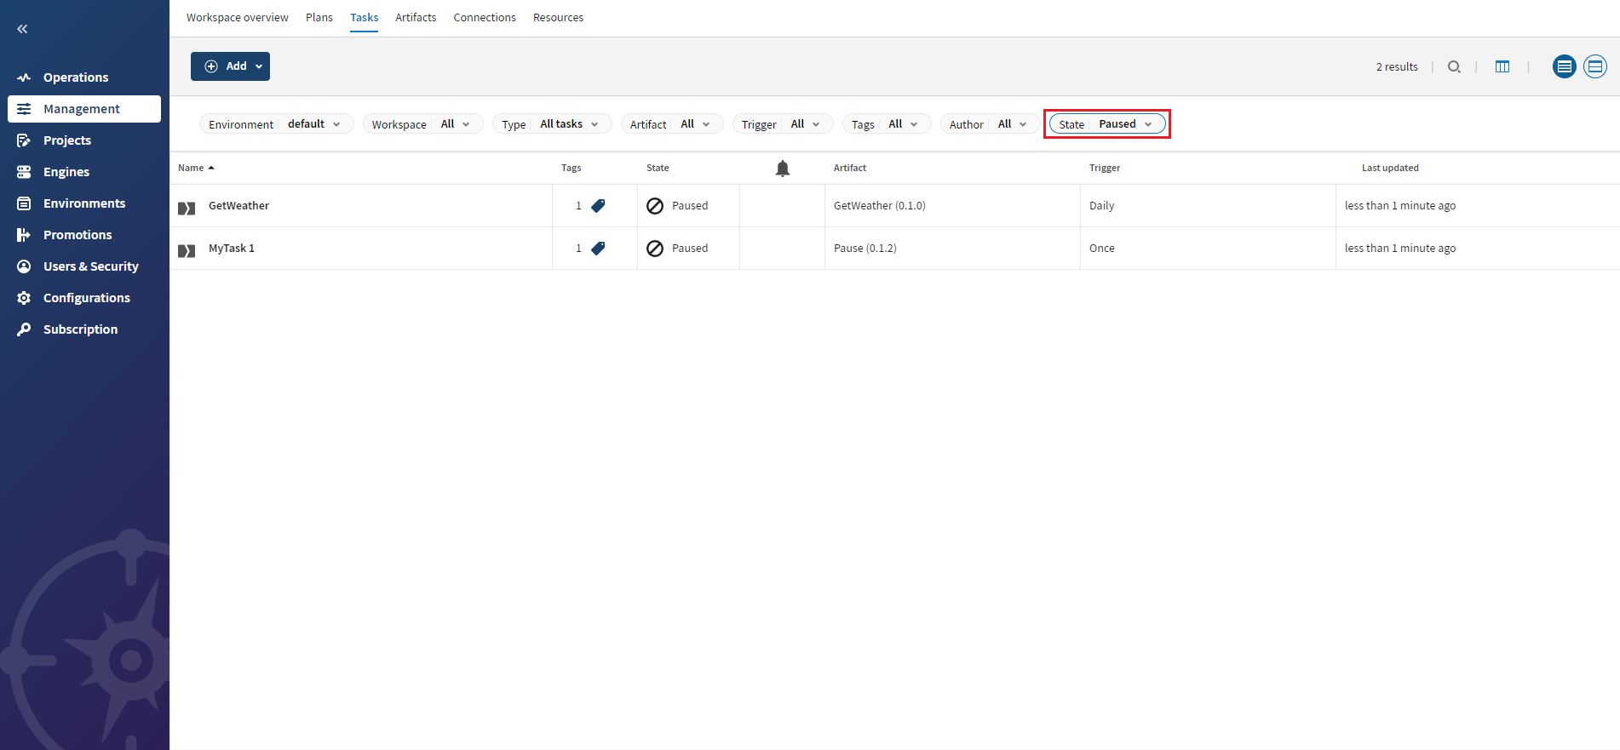Click the search magnifier icon
This screenshot has height=750, width=1620.
click(x=1454, y=66)
